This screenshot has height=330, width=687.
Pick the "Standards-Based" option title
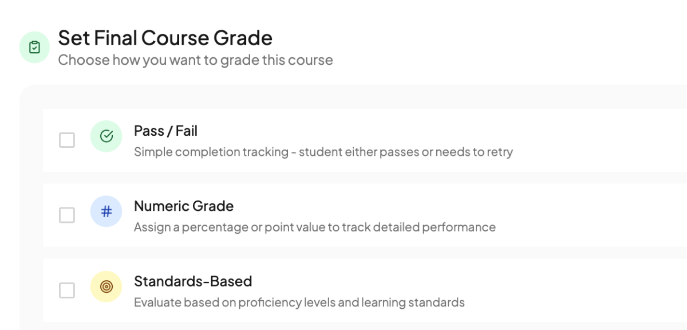click(x=193, y=281)
